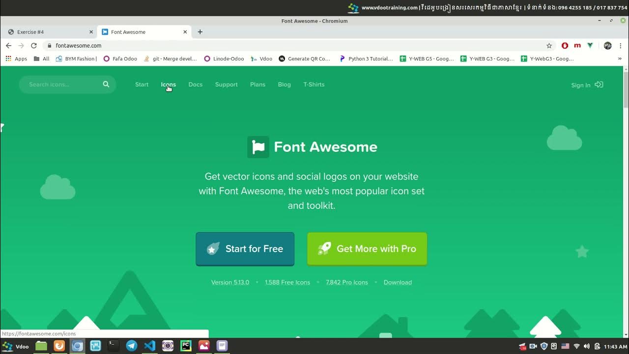Open the camera app taskbar icon
Screen dimensions: 629x354
click(168, 346)
